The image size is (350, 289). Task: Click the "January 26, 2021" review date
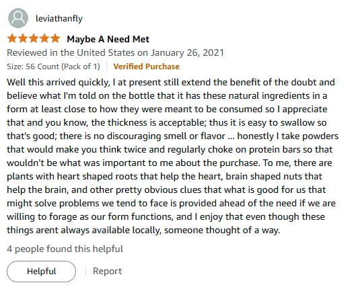coord(187,53)
